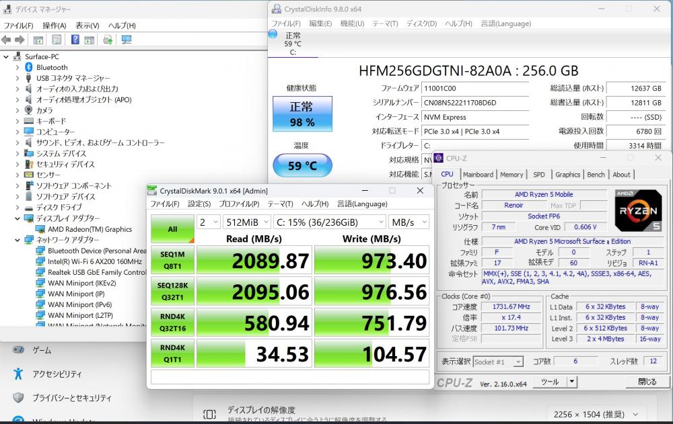Expand the ディスク ドライブ category chevron
673x424 pixels.
17,208
